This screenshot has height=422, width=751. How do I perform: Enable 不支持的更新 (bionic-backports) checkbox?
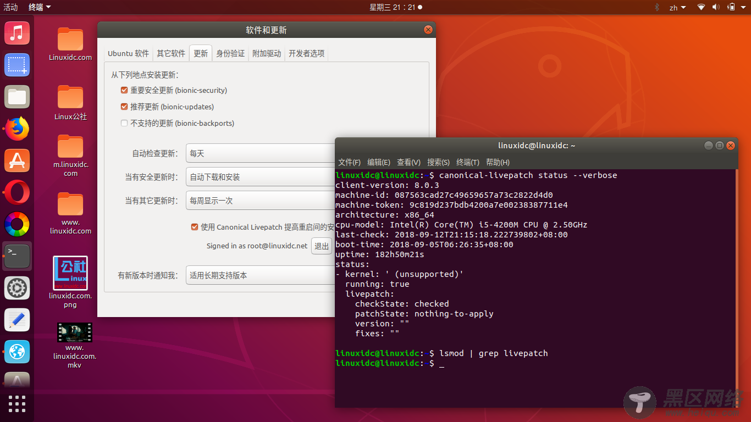pyautogui.click(x=124, y=123)
